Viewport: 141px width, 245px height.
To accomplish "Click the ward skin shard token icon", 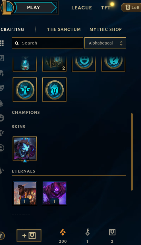I will tap(25, 90).
